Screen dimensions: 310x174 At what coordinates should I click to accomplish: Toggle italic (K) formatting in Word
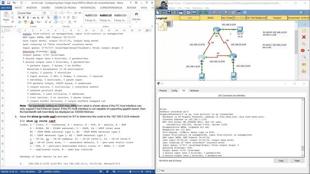(24, 17)
